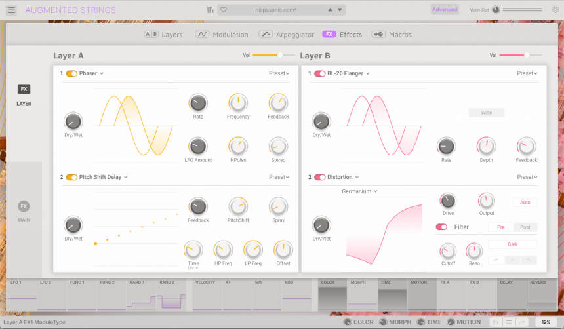Viewport: 564px width, 329px height.
Task: Click the 12% CPU meter button
Action: point(546,322)
